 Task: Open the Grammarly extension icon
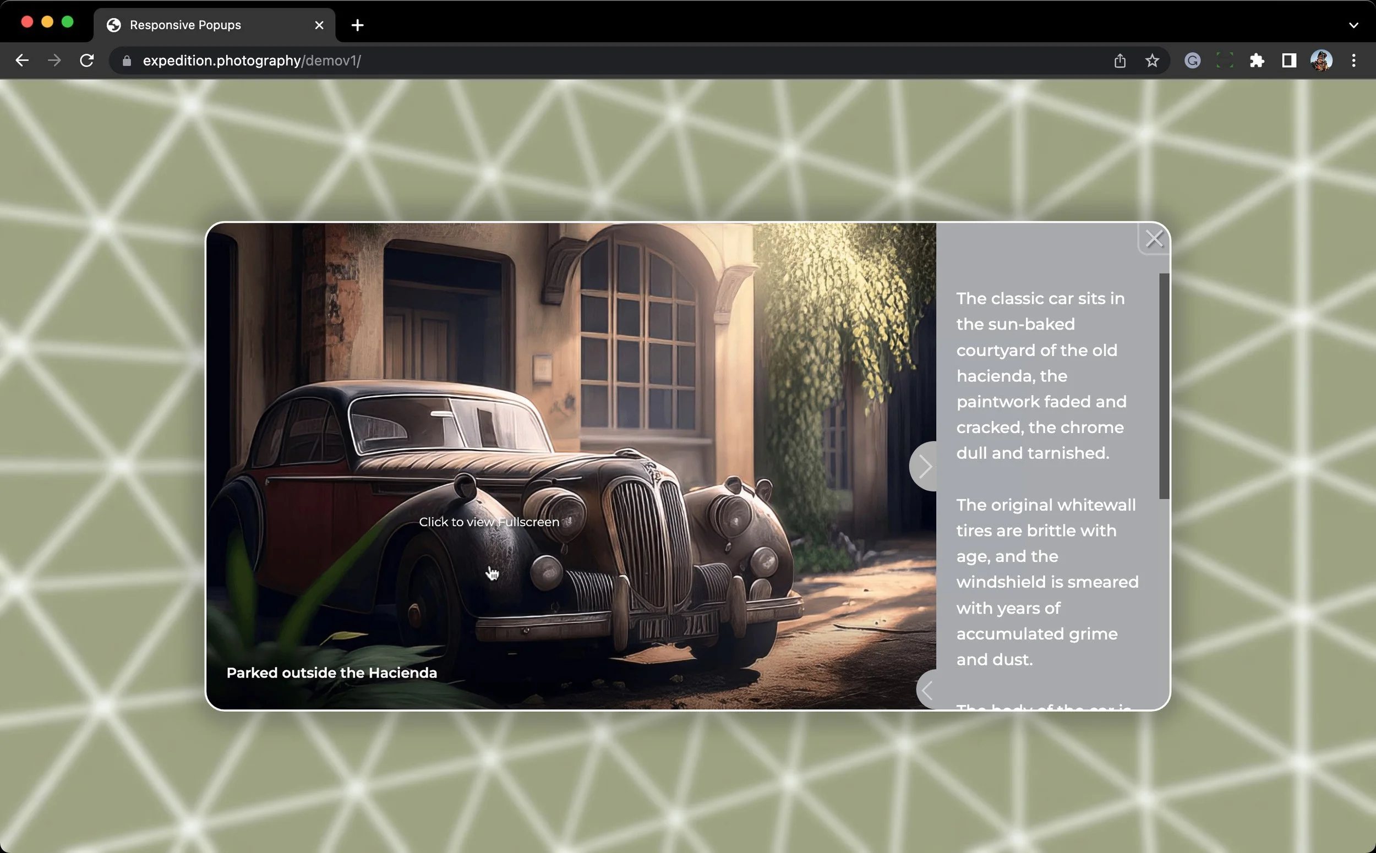pyautogui.click(x=1192, y=61)
